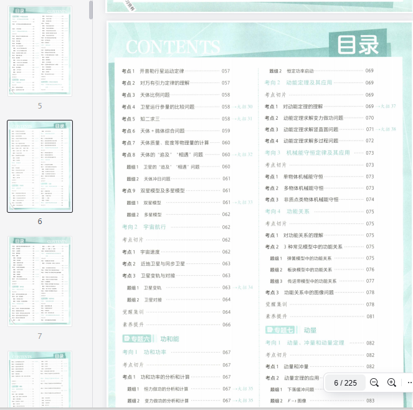Click 题组2 卫星对接 entry
Viewport: 413px width, 410px height.
click(x=145, y=300)
